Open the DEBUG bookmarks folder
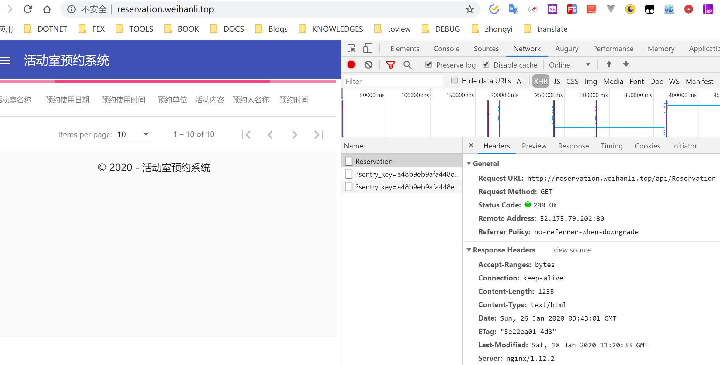 [x=441, y=29]
